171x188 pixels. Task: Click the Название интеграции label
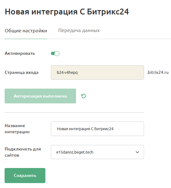[x=17, y=129]
